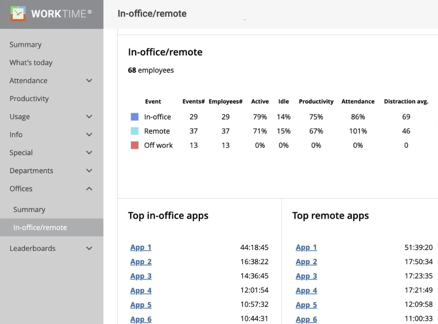Collapse the Offices chevron
The image size is (438, 324).
pyautogui.click(x=89, y=189)
